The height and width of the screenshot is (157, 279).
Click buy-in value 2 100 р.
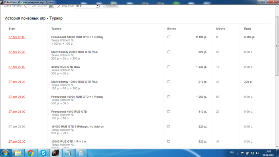(x=201, y=37)
